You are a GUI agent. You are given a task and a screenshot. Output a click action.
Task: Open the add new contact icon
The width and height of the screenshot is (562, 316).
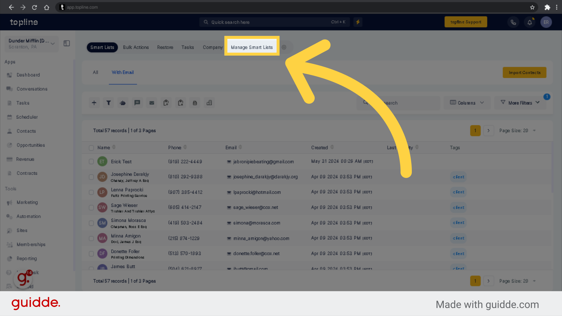(x=94, y=103)
